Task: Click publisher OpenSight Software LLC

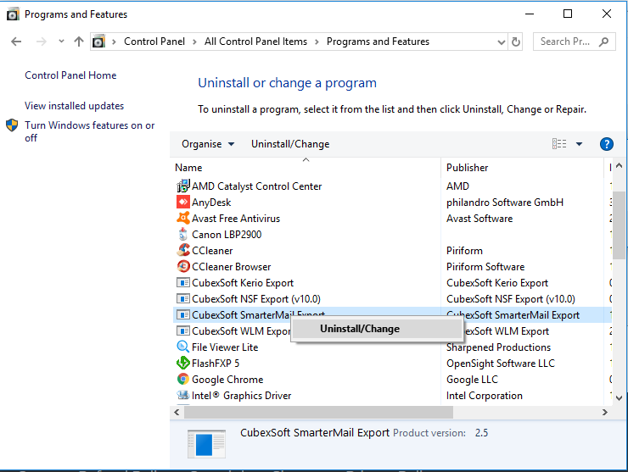Action: coord(500,364)
